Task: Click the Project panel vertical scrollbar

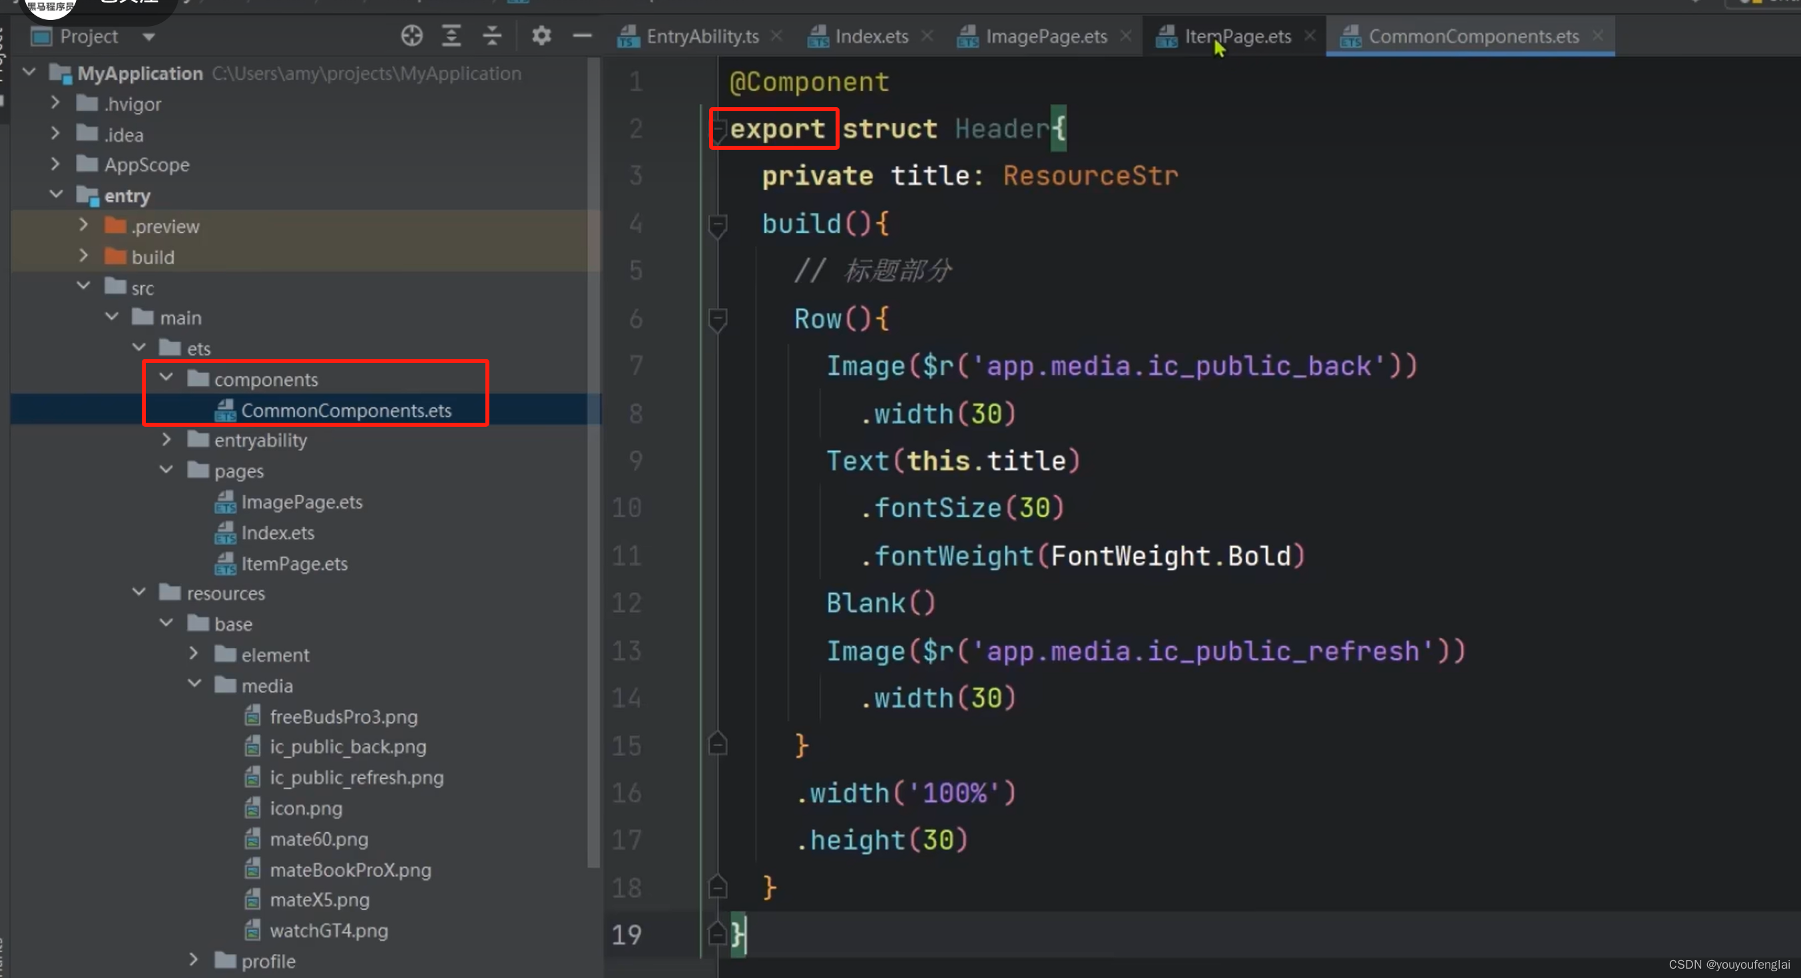Action: (x=595, y=461)
